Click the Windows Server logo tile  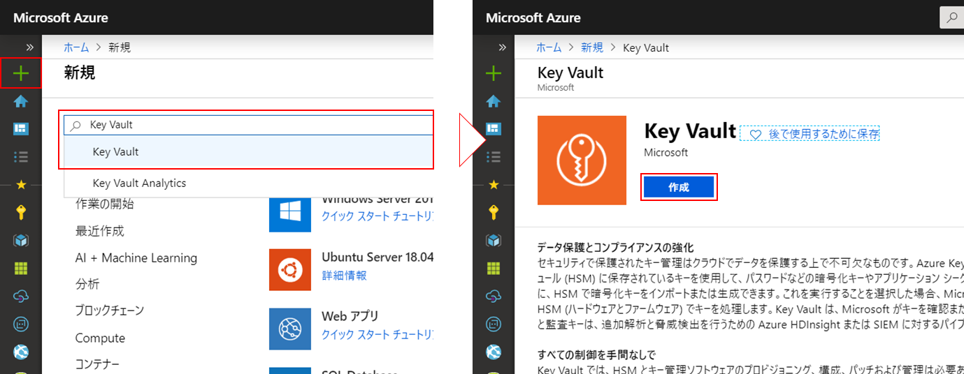click(x=289, y=214)
